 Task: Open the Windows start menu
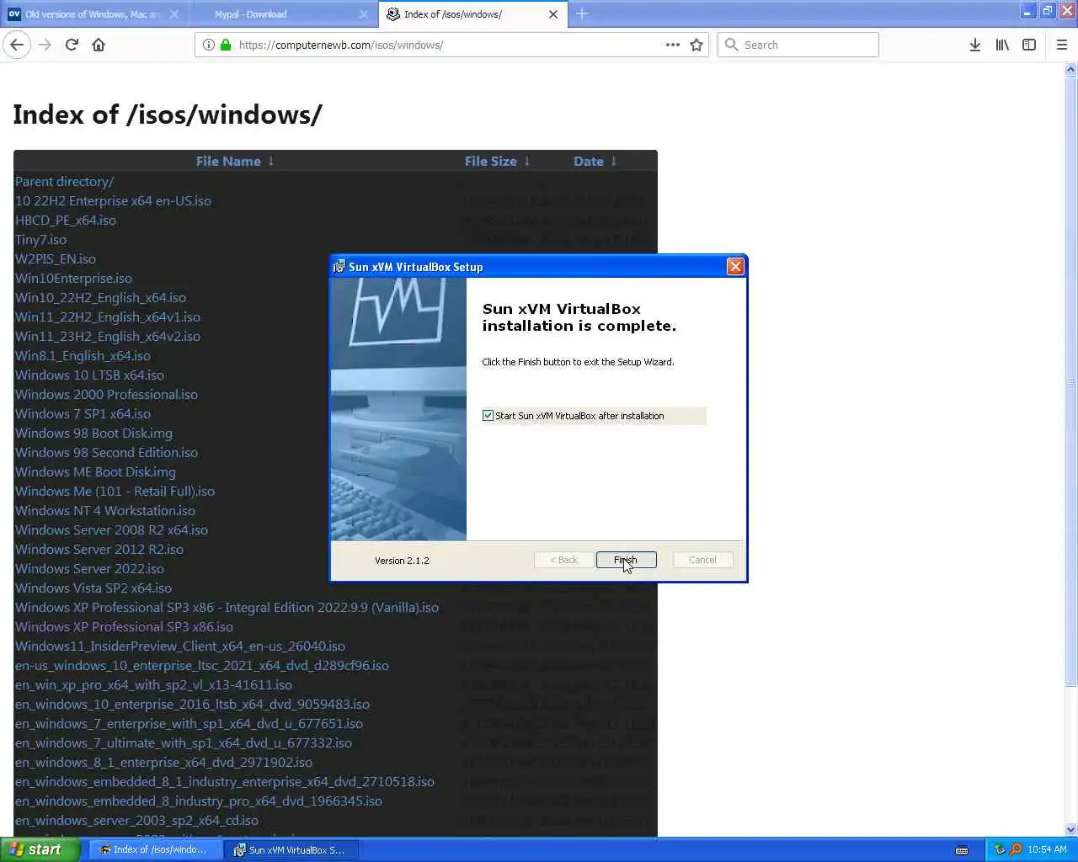pyautogui.click(x=39, y=849)
